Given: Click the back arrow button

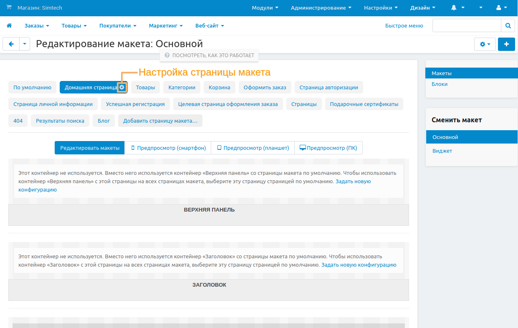Looking at the screenshot, I should [11, 44].
